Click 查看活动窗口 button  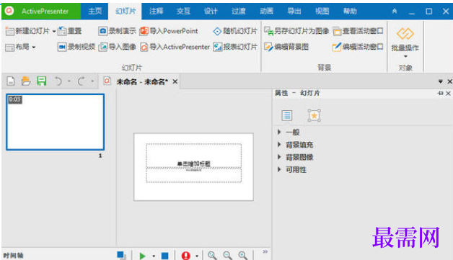click(x=358, y=31)
